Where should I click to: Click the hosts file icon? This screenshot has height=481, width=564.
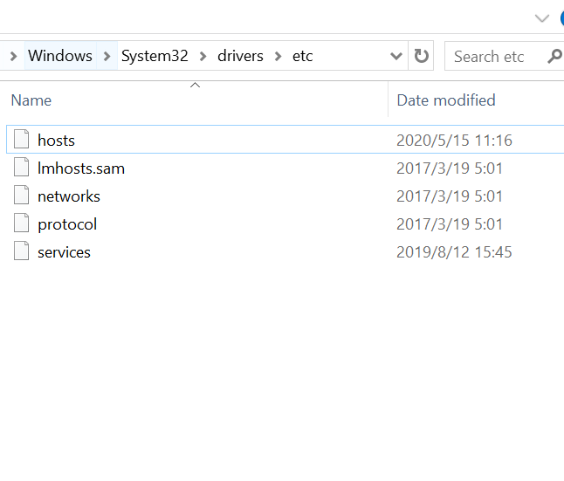coord(22,140)
